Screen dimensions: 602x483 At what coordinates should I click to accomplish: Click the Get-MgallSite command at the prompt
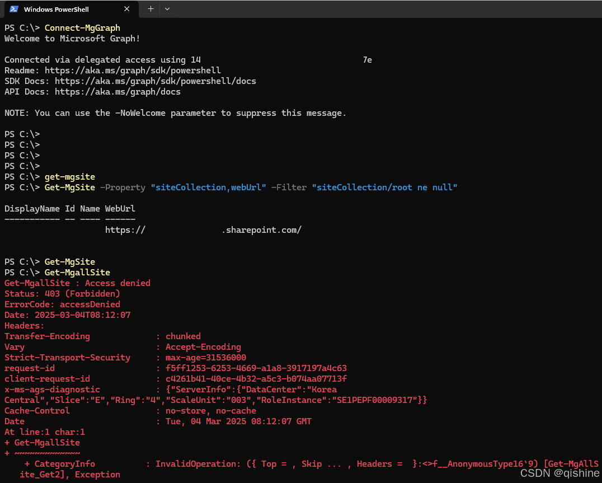coord(77,272)
